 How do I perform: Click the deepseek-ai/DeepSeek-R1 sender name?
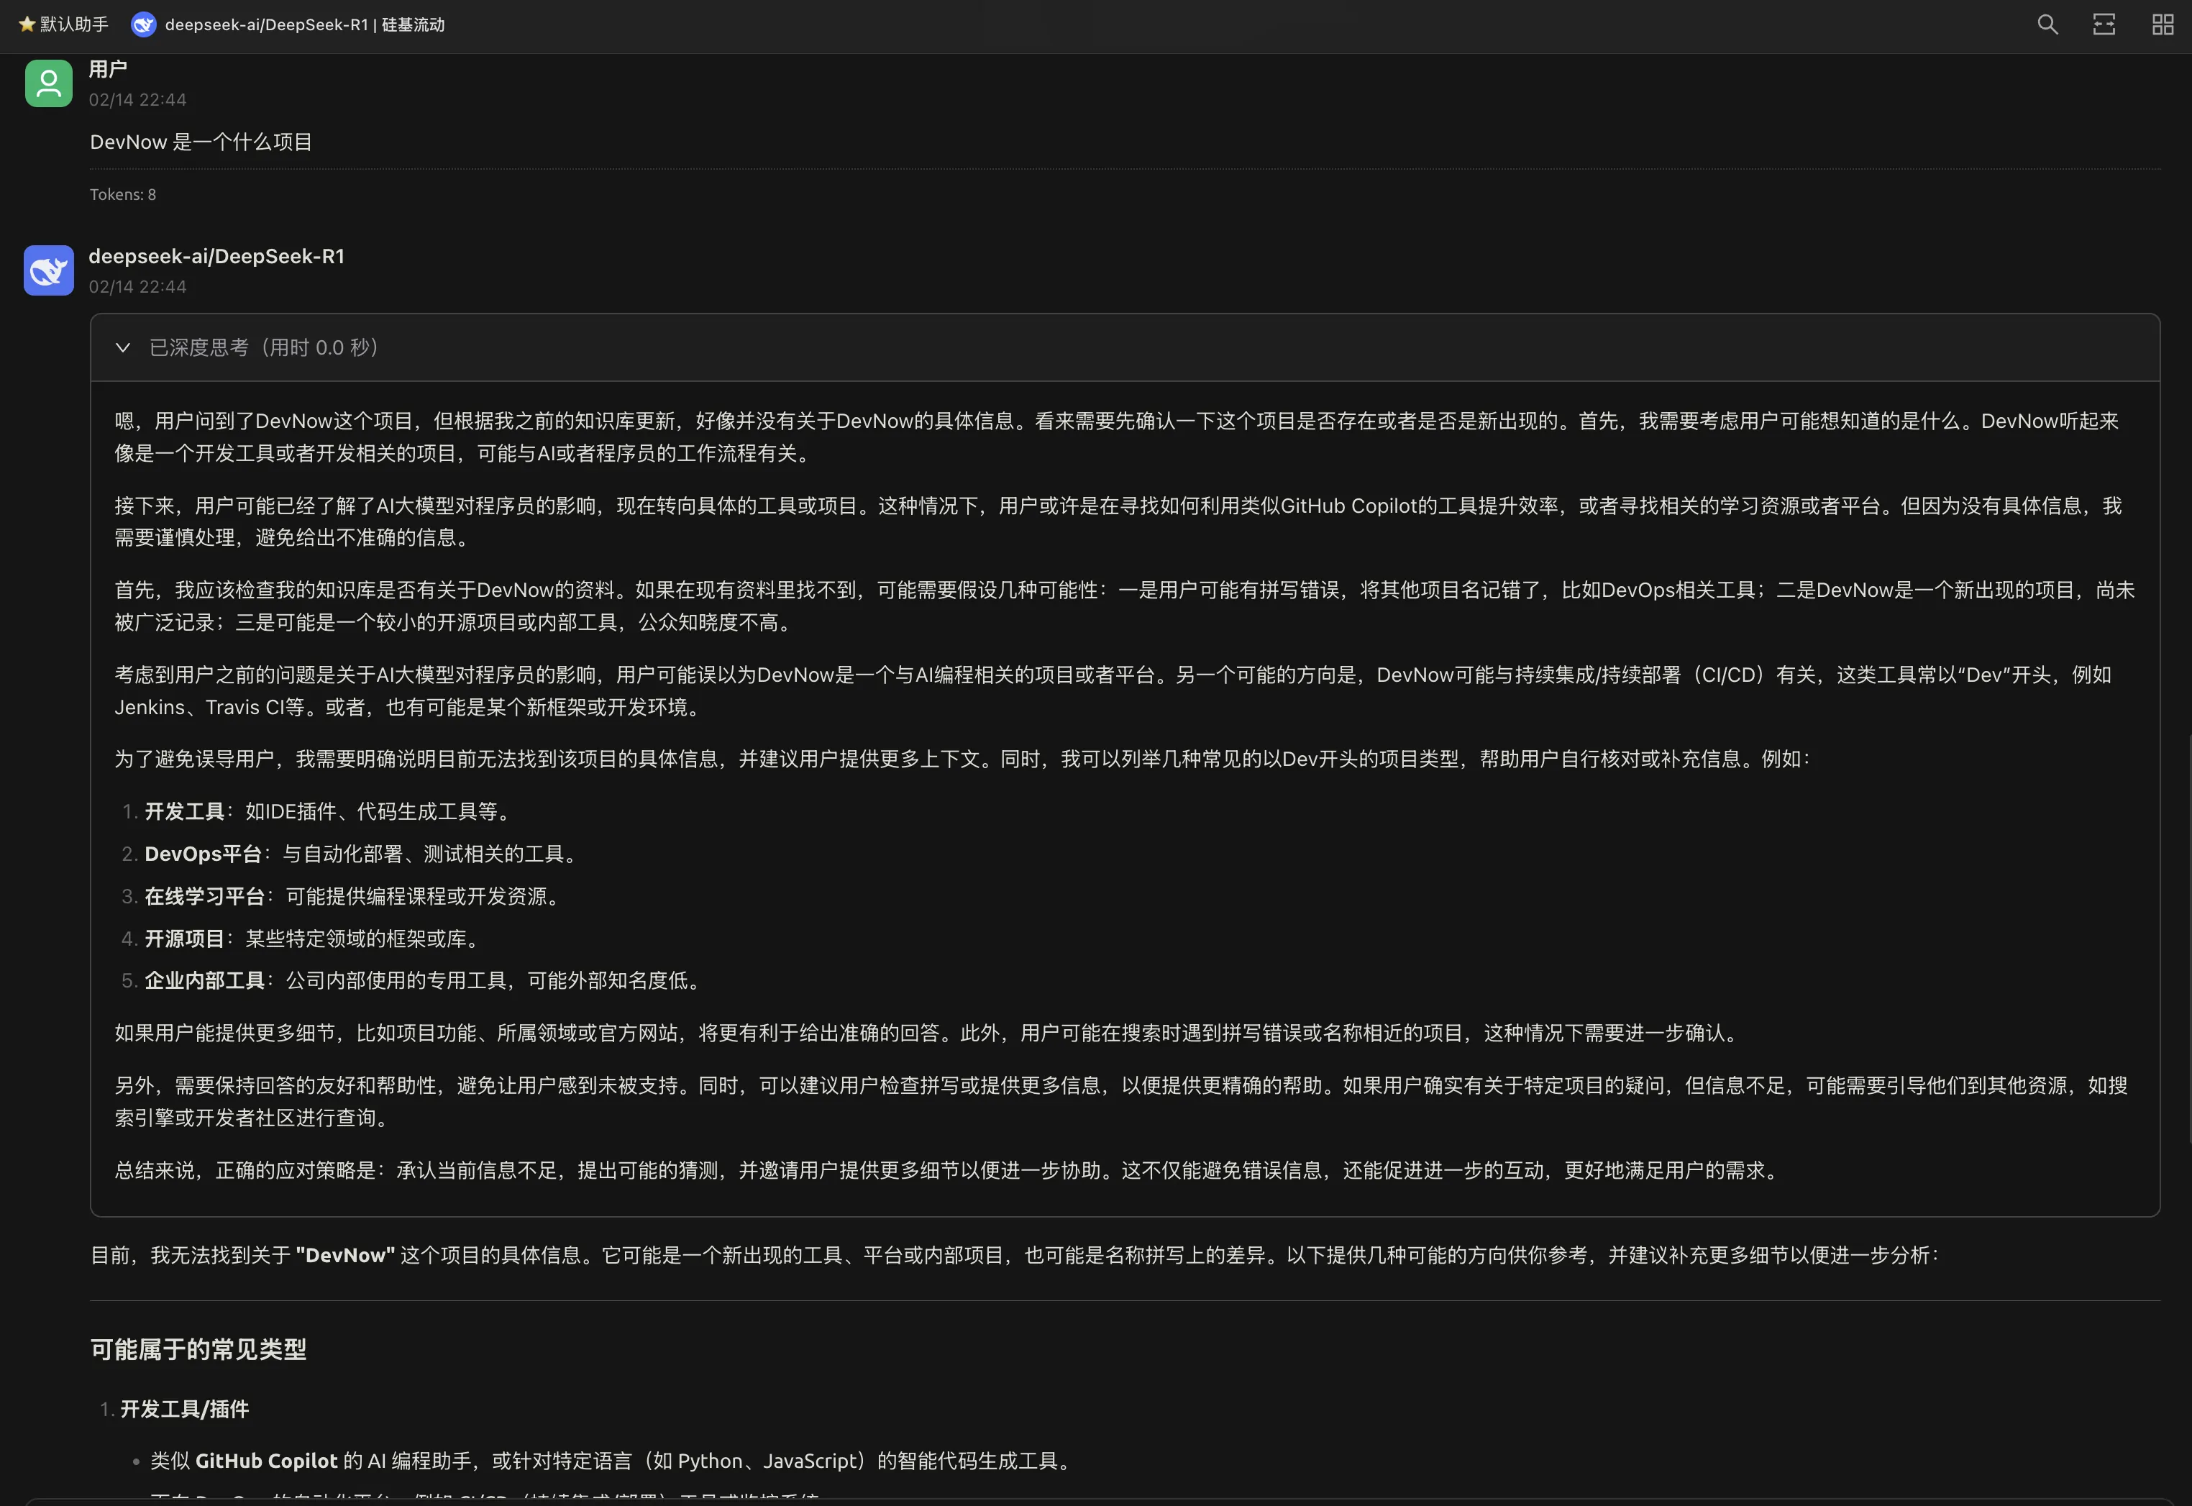click(x=217, y=257)
